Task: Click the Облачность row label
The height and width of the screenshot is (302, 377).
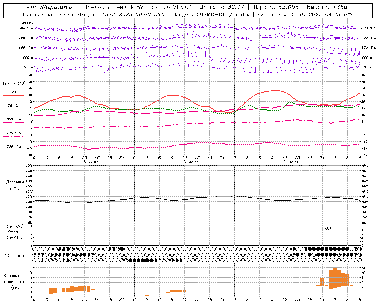Action: click(x=15, y=256)
